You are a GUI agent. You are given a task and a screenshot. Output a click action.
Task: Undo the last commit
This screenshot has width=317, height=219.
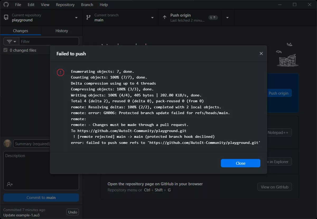pyautogui.click(x=72, y=212)
